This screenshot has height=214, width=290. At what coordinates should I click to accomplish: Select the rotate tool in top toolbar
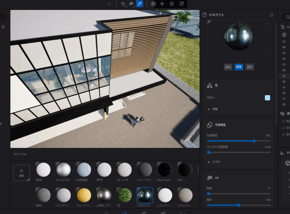172,4
